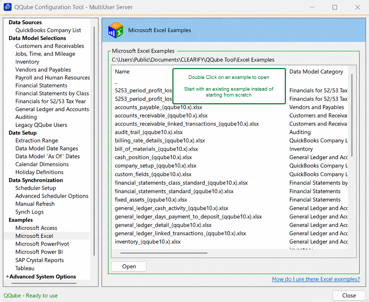Open the Inventory data model selection

click(x=27, y=62)
